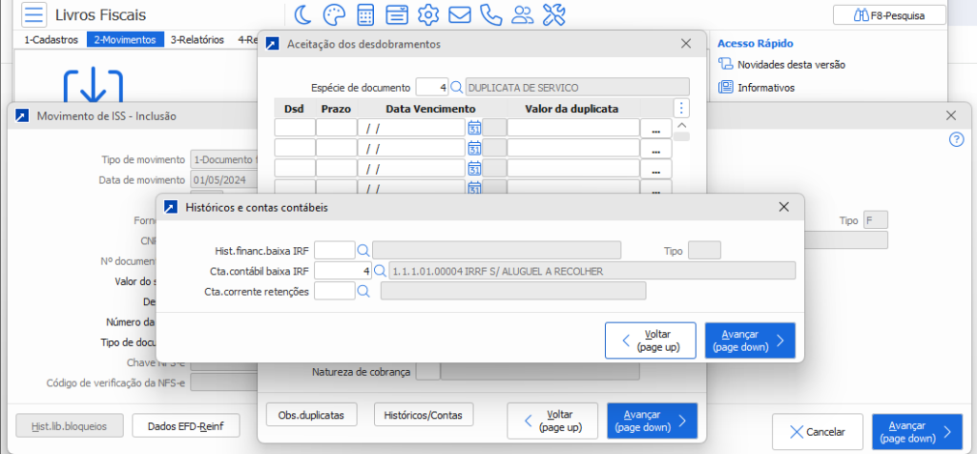Open calendar picker in second duplicata row
The height and width of the screenshot is (454, 977).
[474, 148]
